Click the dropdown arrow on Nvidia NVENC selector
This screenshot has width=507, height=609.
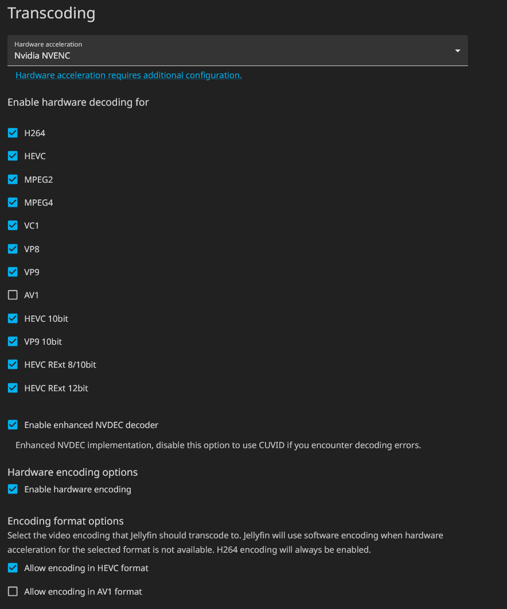457,51
